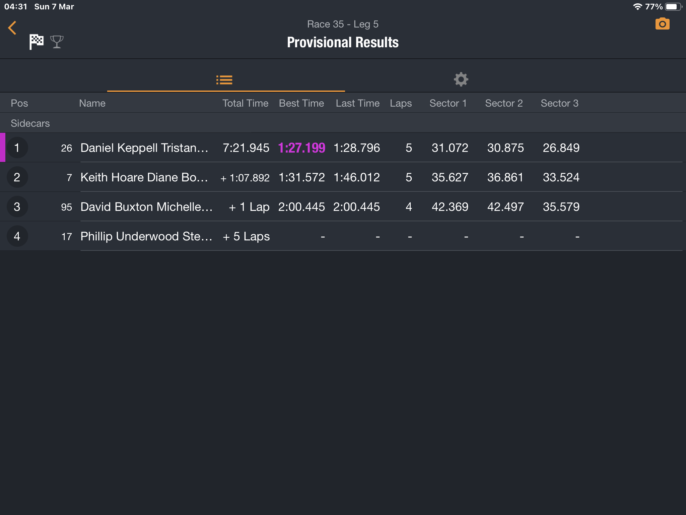
Task: Sort by the Last Time header
Action: pyautogui.click(x=358, y=103)
